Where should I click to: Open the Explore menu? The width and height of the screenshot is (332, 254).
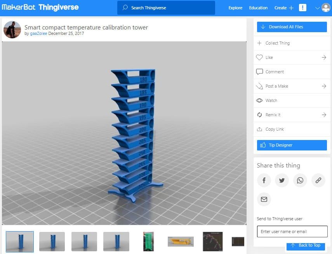(235, 8)
